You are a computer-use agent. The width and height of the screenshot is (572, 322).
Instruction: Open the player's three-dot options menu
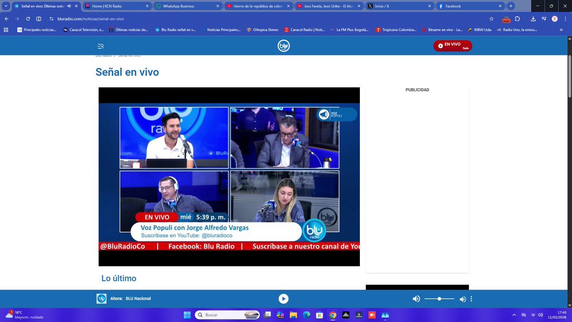tap(471, 298)
